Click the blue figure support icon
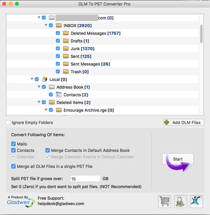This screenshot has height=215, width=210. [x=197, y=202]
